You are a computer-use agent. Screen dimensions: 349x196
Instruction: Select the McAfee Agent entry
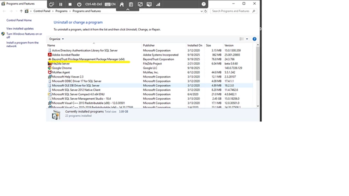[x=150, y=72]
